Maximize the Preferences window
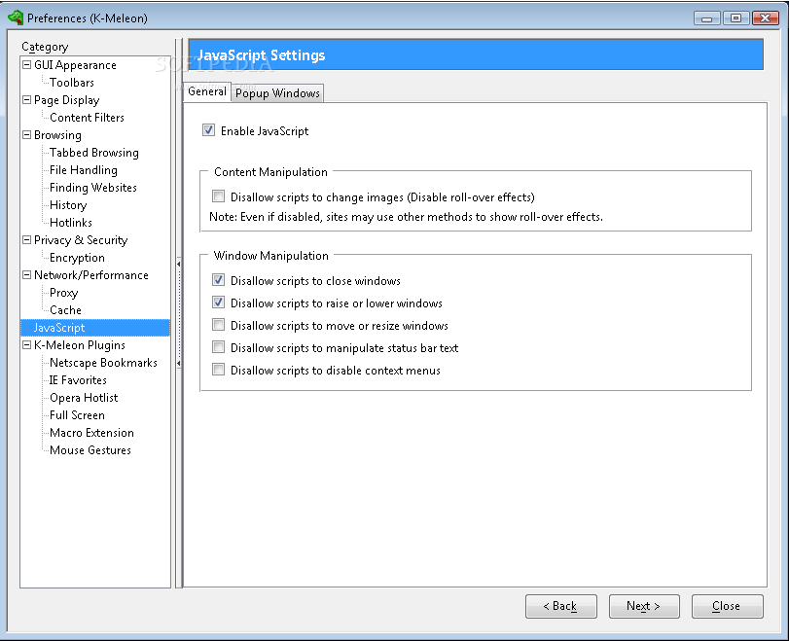This screenshot has height=641, width=789. click(735, 18)
